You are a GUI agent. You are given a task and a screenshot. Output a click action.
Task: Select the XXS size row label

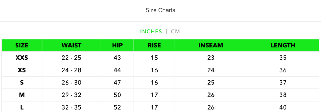(22, 58)
